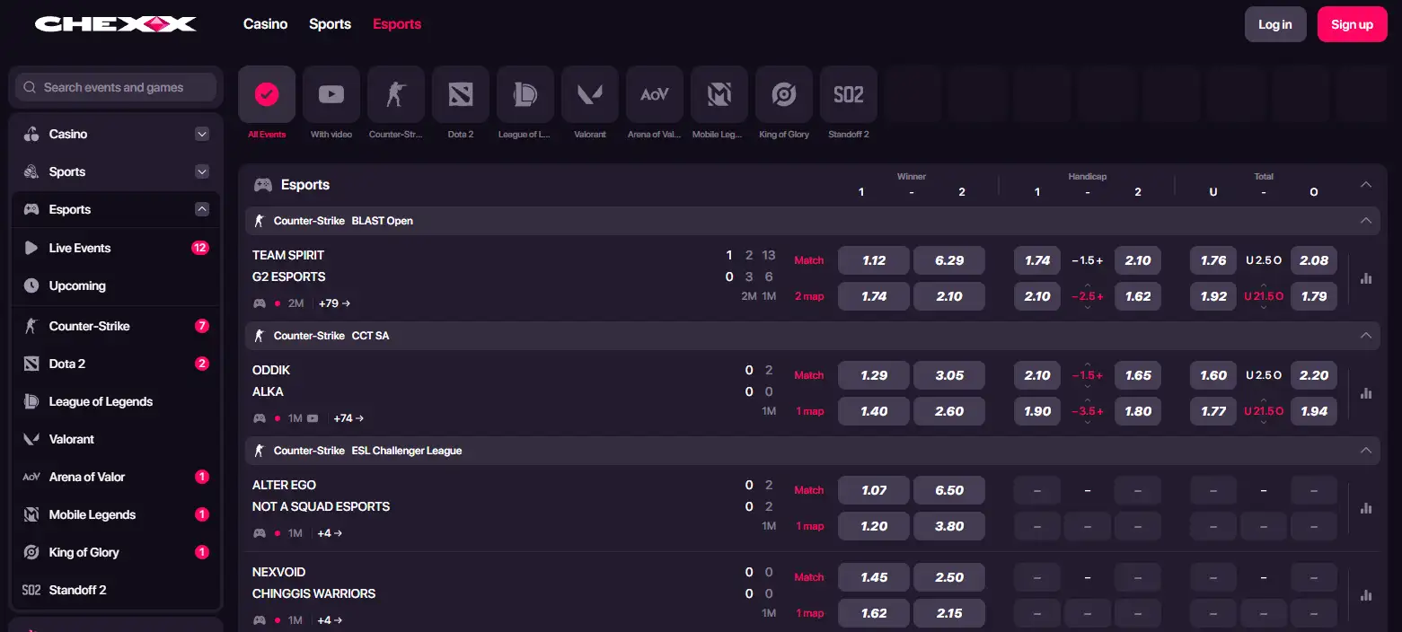The image size is (1402, 632).
Task: Bet on G2 Esports match winner 6.29
Action: click(949, 260)
